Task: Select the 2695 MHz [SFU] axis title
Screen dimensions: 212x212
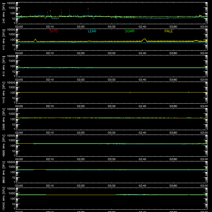Action: [3, 119]
